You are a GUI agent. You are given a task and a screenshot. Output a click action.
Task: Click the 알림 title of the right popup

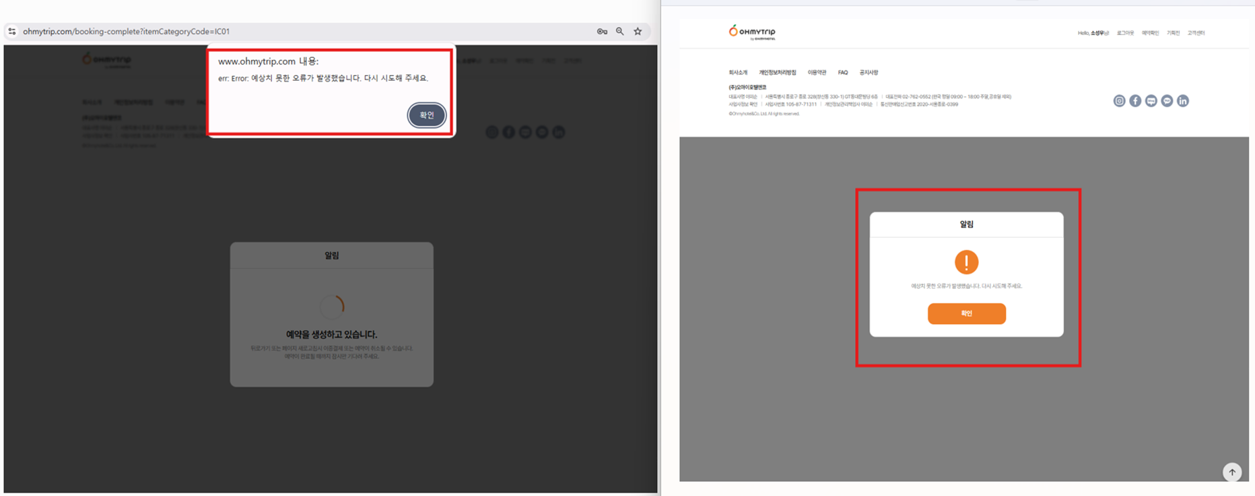(x=966, y=224)
